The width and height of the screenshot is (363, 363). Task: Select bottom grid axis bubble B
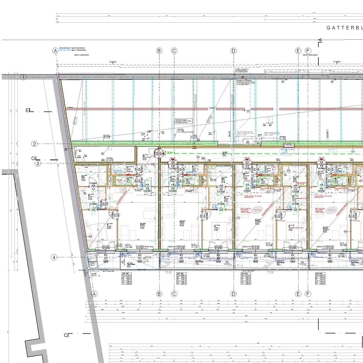coord(159,294)
